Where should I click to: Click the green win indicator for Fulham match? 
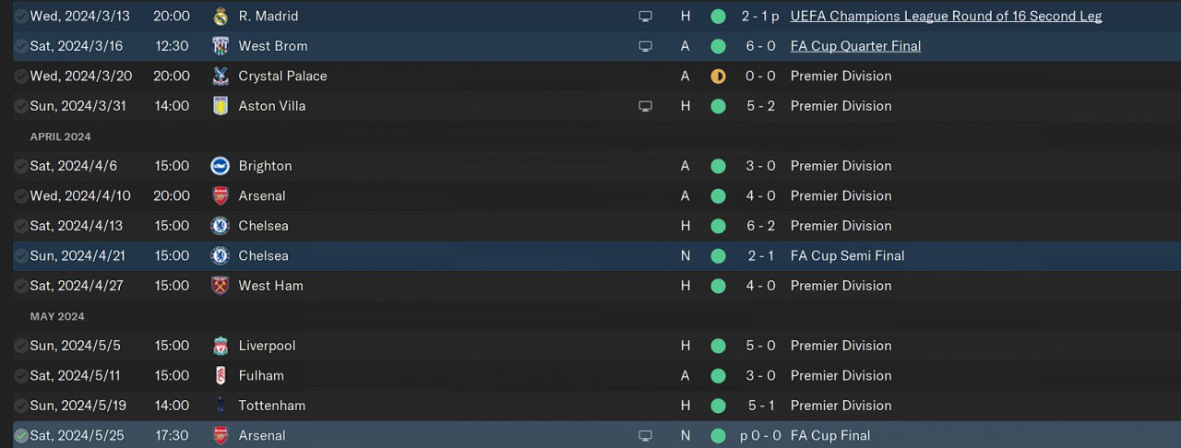718,376
